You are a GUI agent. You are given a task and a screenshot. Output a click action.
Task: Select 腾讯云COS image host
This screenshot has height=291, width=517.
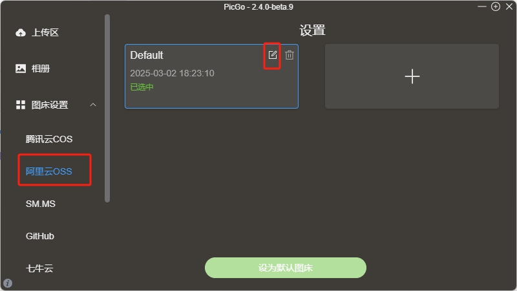(49, 139)
